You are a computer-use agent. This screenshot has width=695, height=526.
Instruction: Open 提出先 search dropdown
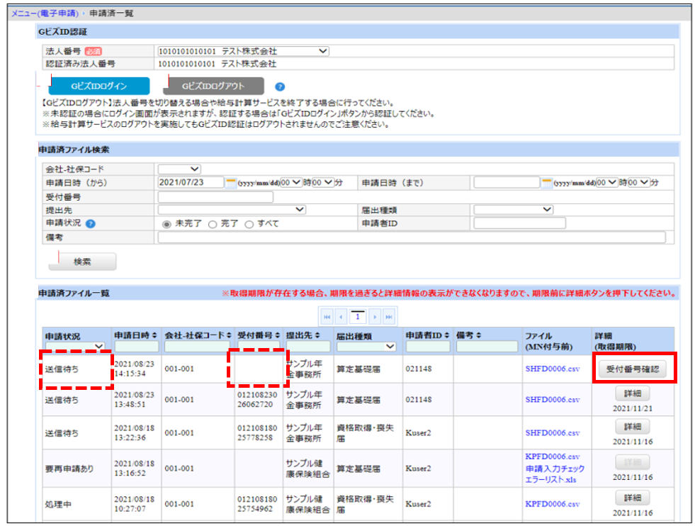232,209
